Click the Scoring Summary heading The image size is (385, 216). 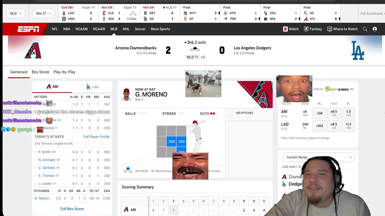coord(138,187)
